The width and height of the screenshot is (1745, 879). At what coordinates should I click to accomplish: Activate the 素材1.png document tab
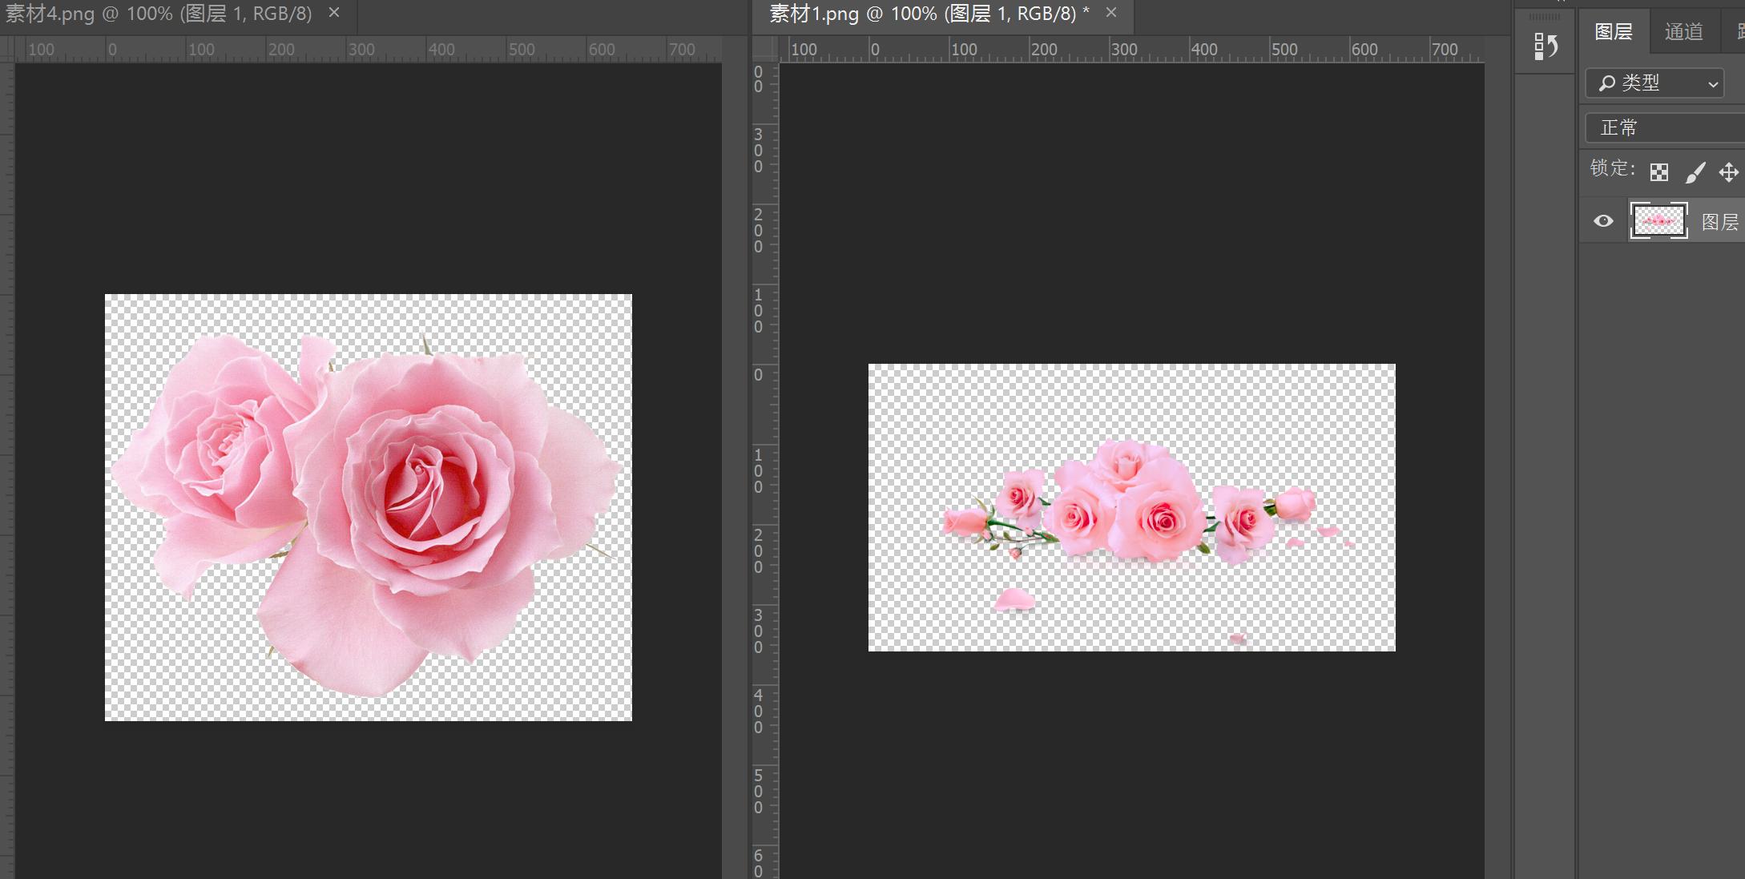coord(929,14)
